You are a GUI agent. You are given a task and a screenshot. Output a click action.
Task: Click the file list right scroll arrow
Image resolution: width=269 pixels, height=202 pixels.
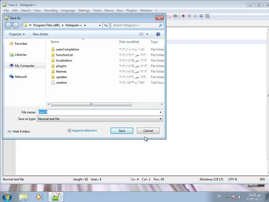162,104
